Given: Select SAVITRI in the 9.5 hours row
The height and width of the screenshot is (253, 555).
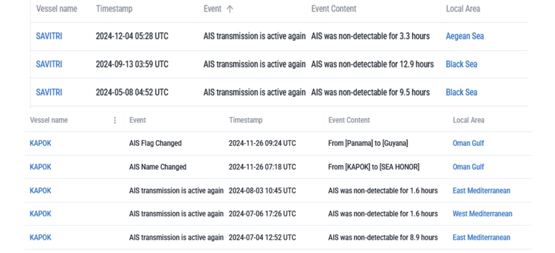Looking at the screenshot, I should (49, 92).
